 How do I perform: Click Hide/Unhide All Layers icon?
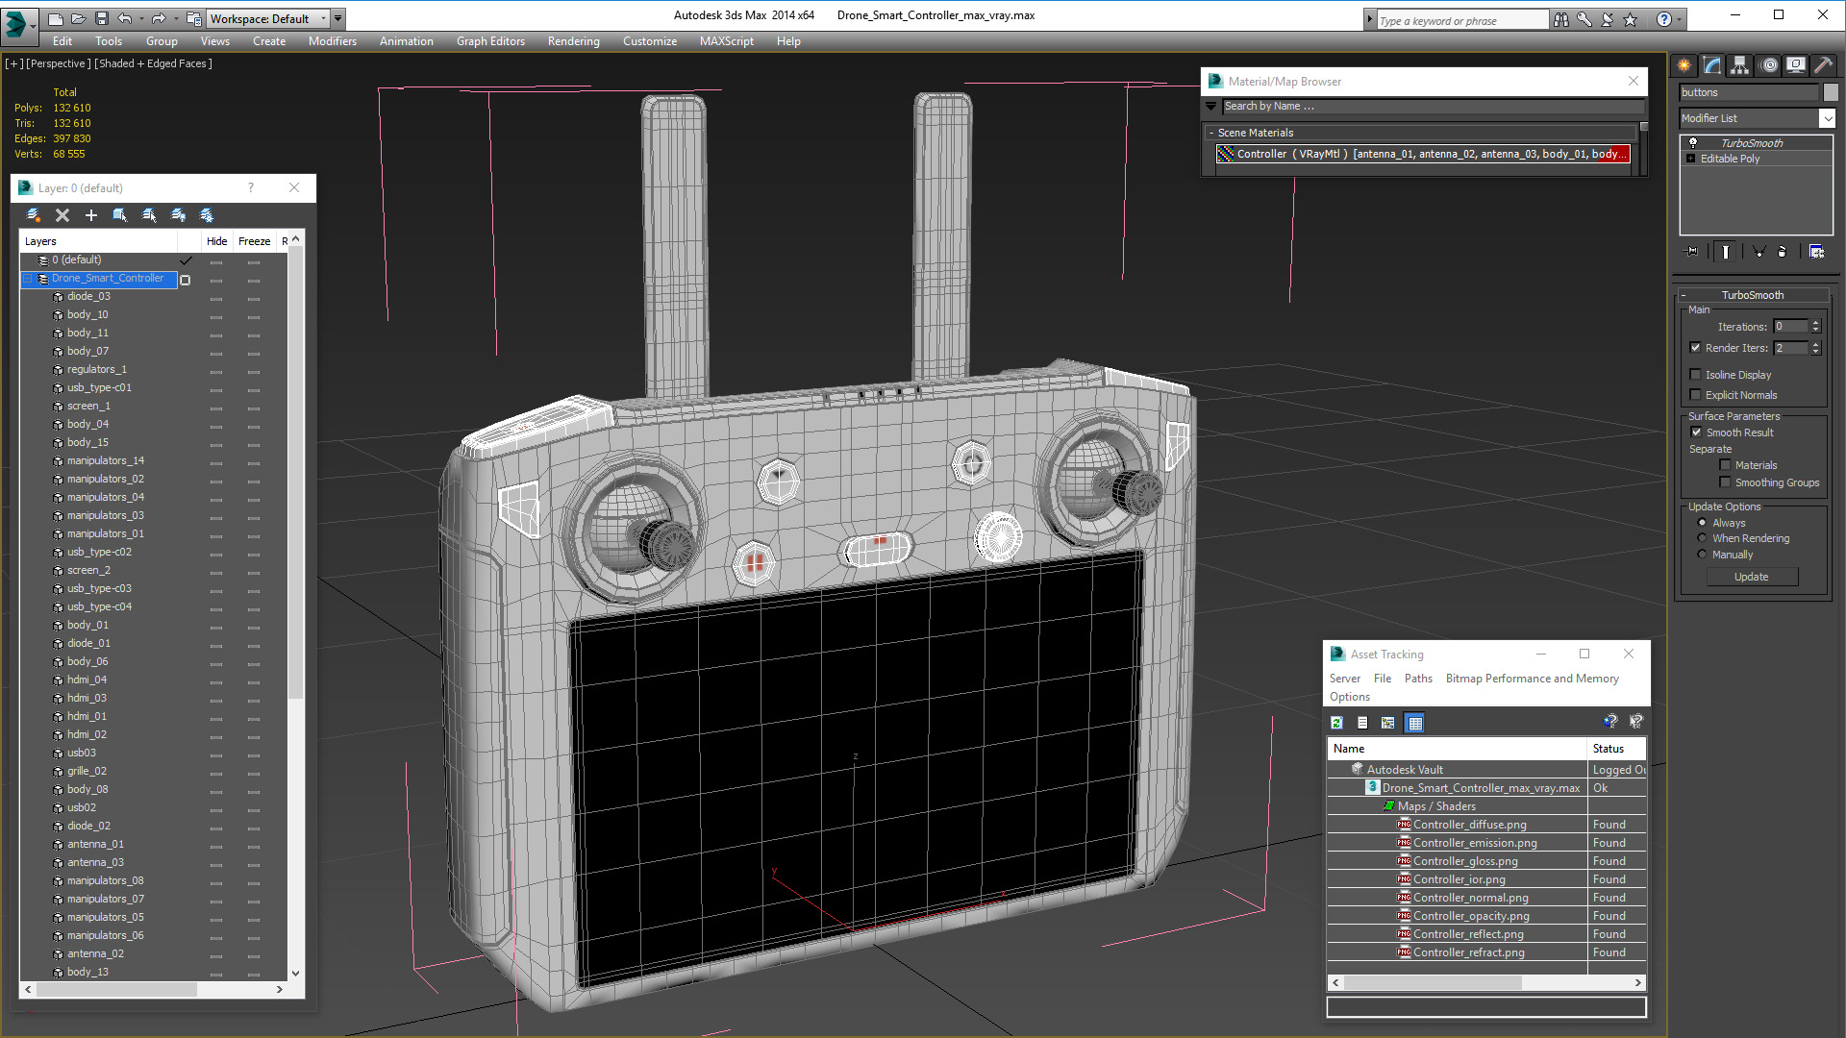click(178, 215)
